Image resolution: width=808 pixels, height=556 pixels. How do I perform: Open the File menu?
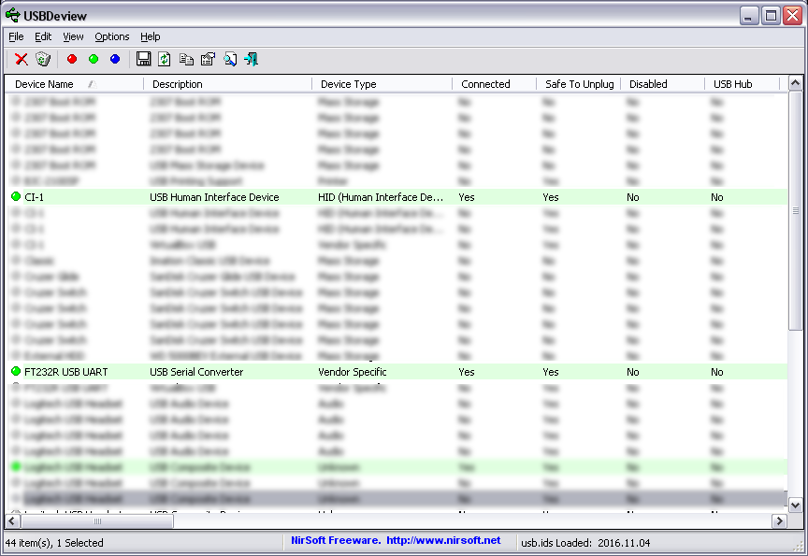(x=16, y=36)
